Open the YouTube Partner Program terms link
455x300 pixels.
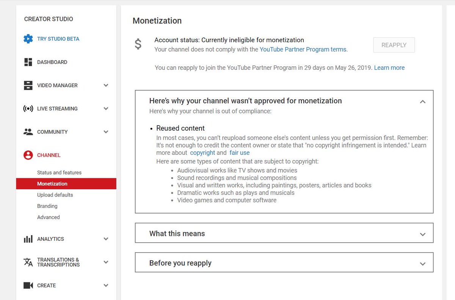(x=303, y=49)
